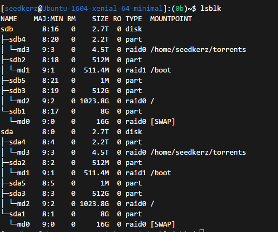Click the hostname Ubuntu-1604-xenial-64-minimal

pyautogui.click(x=102, y=9)
